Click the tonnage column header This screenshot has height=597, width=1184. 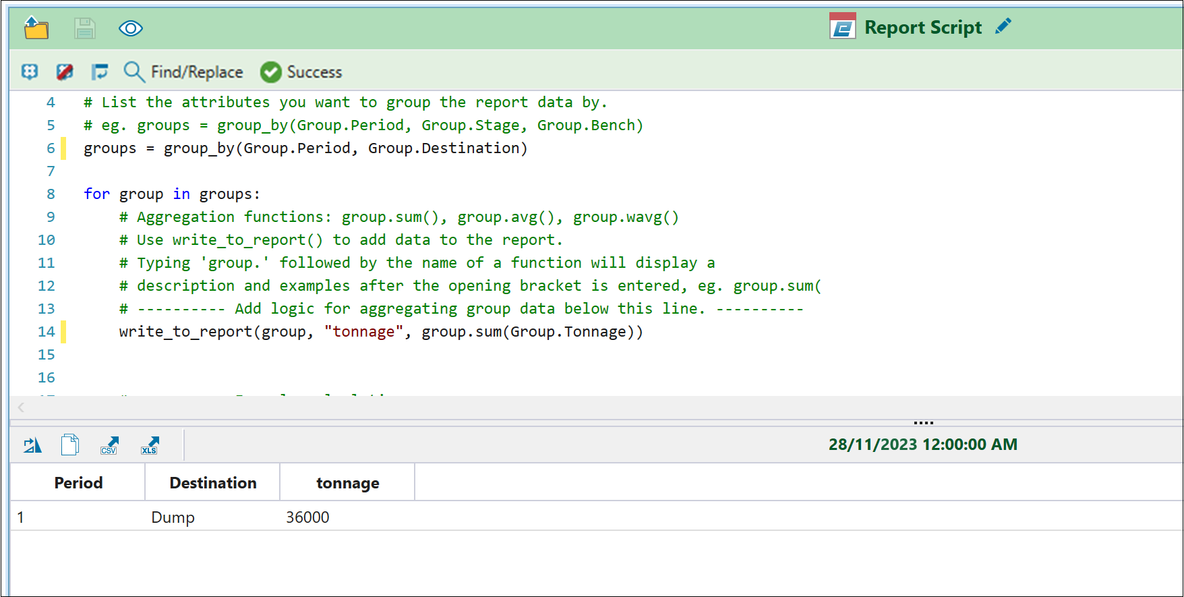pyautogui.click(x=348, y=482)
